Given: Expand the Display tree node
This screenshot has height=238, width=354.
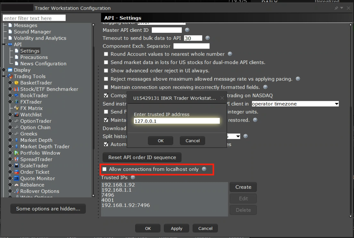Looking at the screenshot, I should (4, 70).
